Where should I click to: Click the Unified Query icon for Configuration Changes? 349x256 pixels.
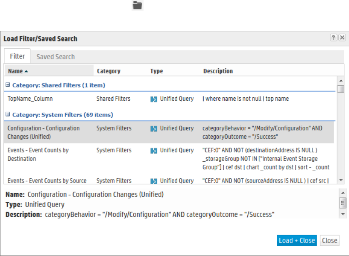click(154, 128)
